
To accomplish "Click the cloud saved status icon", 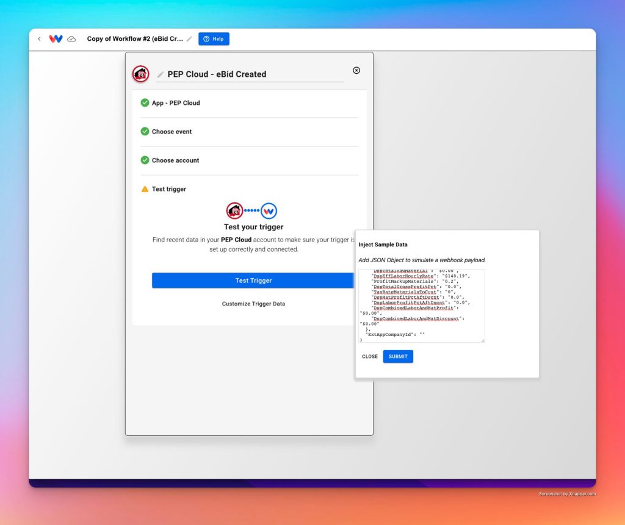I will 71,39.
